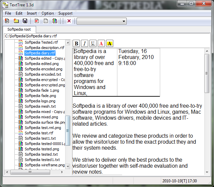Open the File menu
The width and height of the screenshot is (214, 187).
pyautogui.click(x=8, y=13)
